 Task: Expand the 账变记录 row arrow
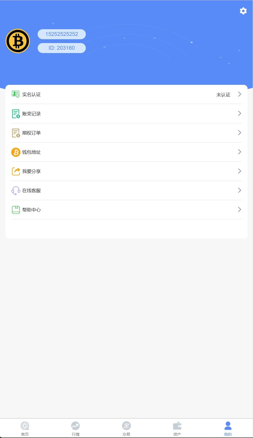pyautogui.click(x=239, y=114)
